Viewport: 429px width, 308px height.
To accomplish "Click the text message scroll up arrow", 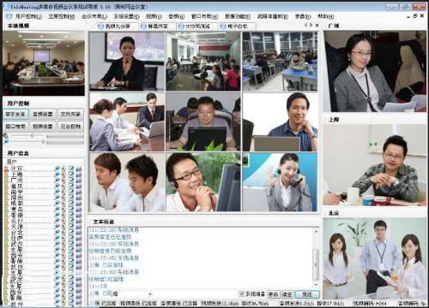I will point(316,231).
